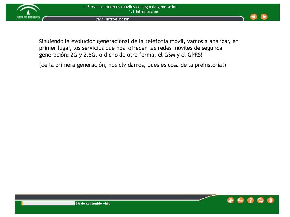The image size is (290, 217).
Task: Click the content progress bar
Action: tap(48, 203)
